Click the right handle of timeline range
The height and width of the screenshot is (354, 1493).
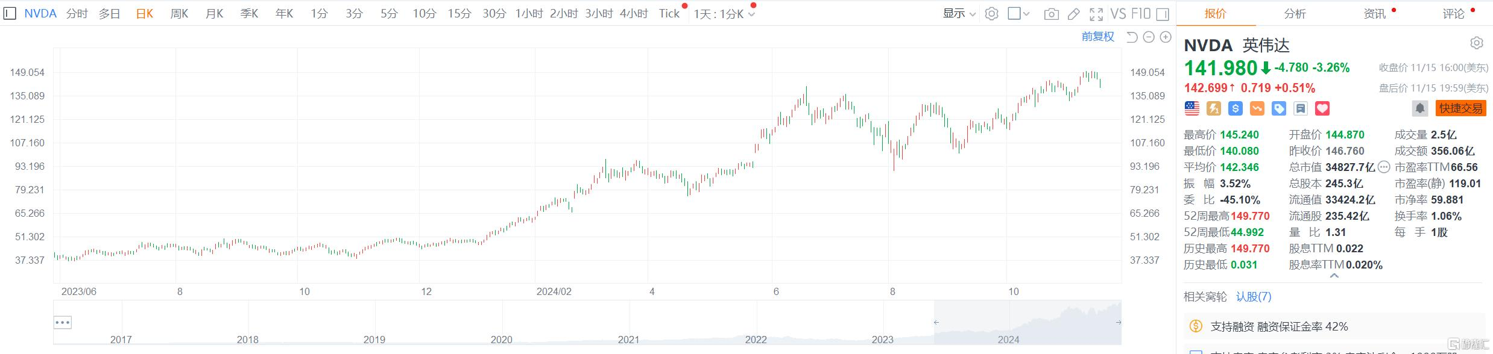[x=1119, y=322]
